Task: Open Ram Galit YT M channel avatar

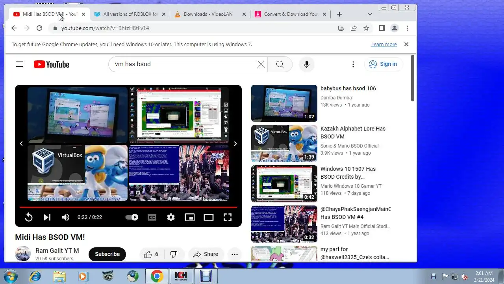Action: click(23, 254)
